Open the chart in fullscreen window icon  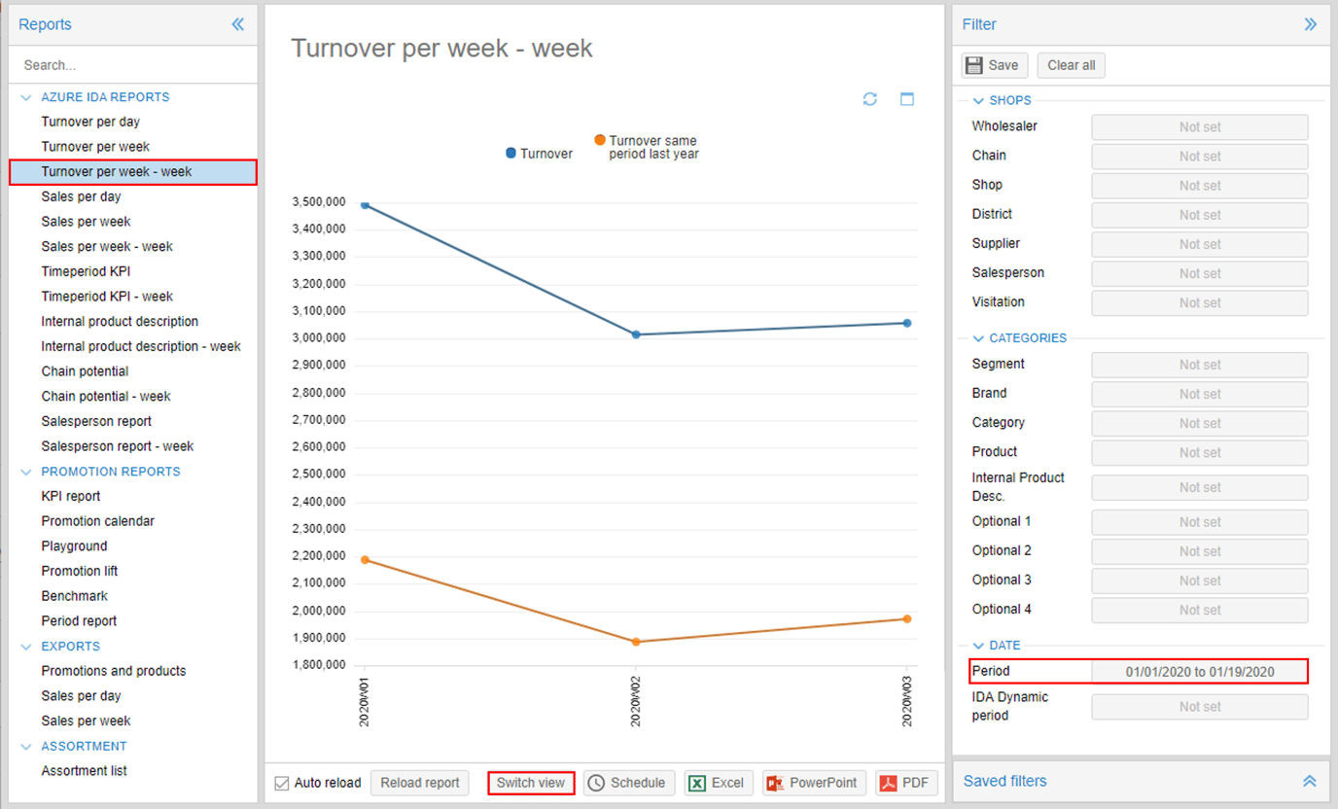click(x=907, y=98)
